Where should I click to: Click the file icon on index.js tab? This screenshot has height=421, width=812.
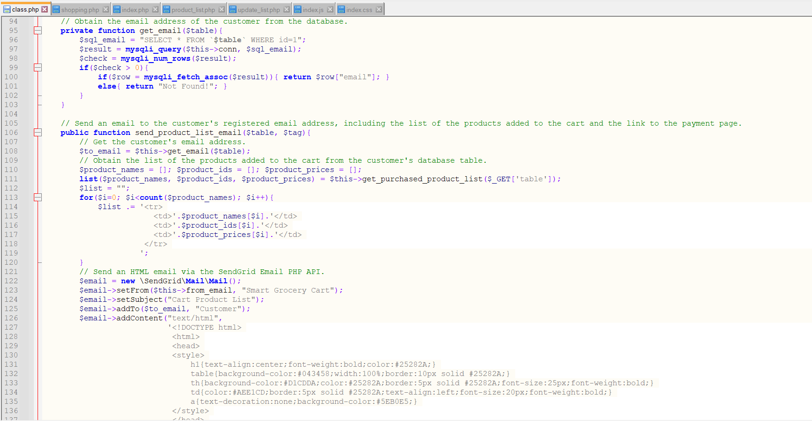(x=297, y=8)
